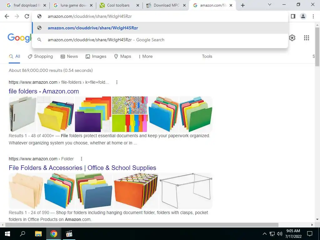Filter results by News

click(x=69, y=57)
